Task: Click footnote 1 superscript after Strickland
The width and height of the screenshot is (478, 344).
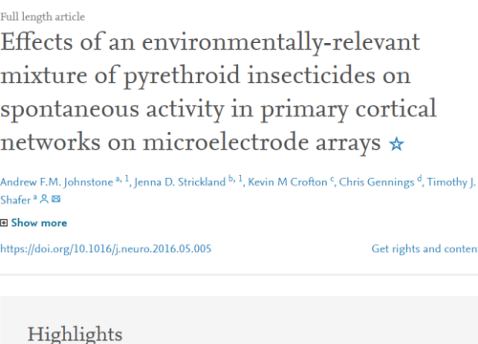Action: 240,179
